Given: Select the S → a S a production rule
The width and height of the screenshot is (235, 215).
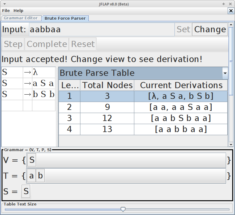Looking at the screenshot, I should coord(28,83).
